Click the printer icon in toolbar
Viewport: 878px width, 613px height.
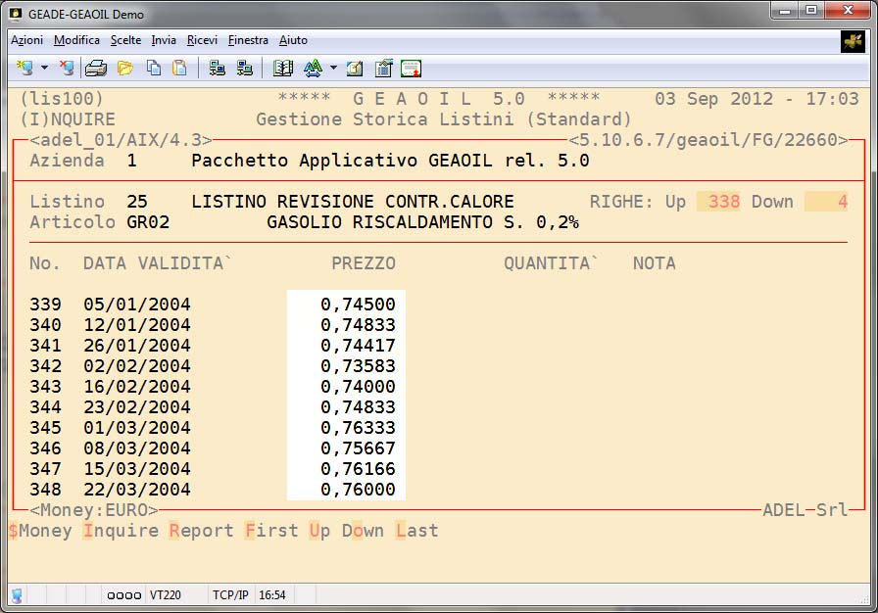(x=95, y=69)
